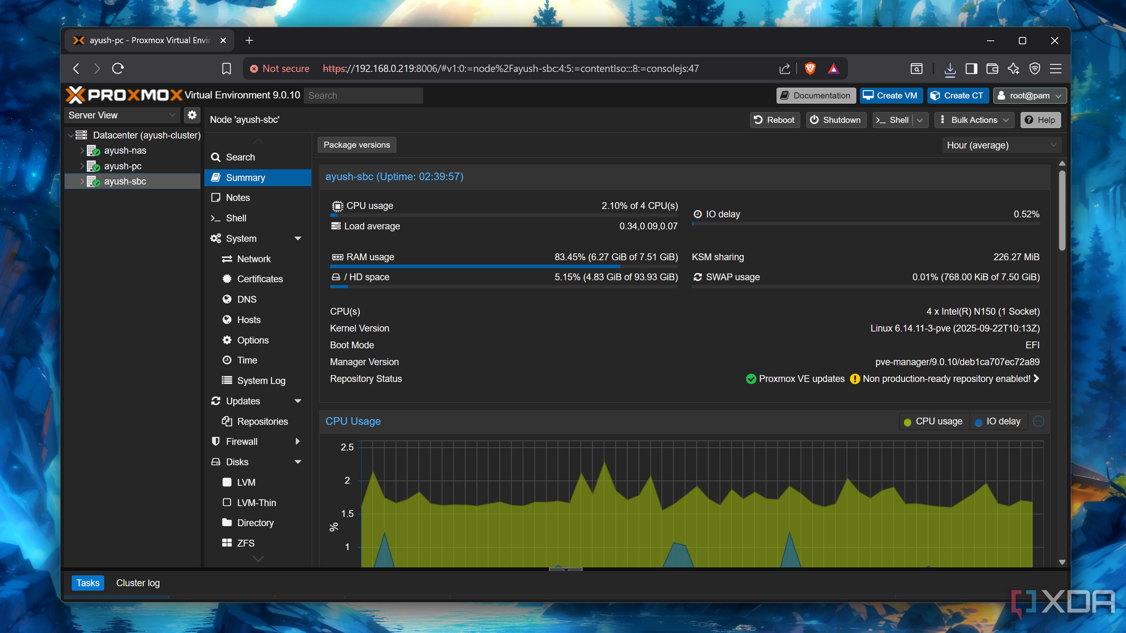Open the Certificates system page
1126x633 pixels.
pyautogui.click(x=260, y=279)
